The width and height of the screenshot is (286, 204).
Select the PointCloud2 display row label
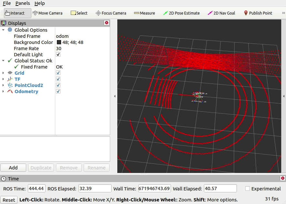click(29, 85)
